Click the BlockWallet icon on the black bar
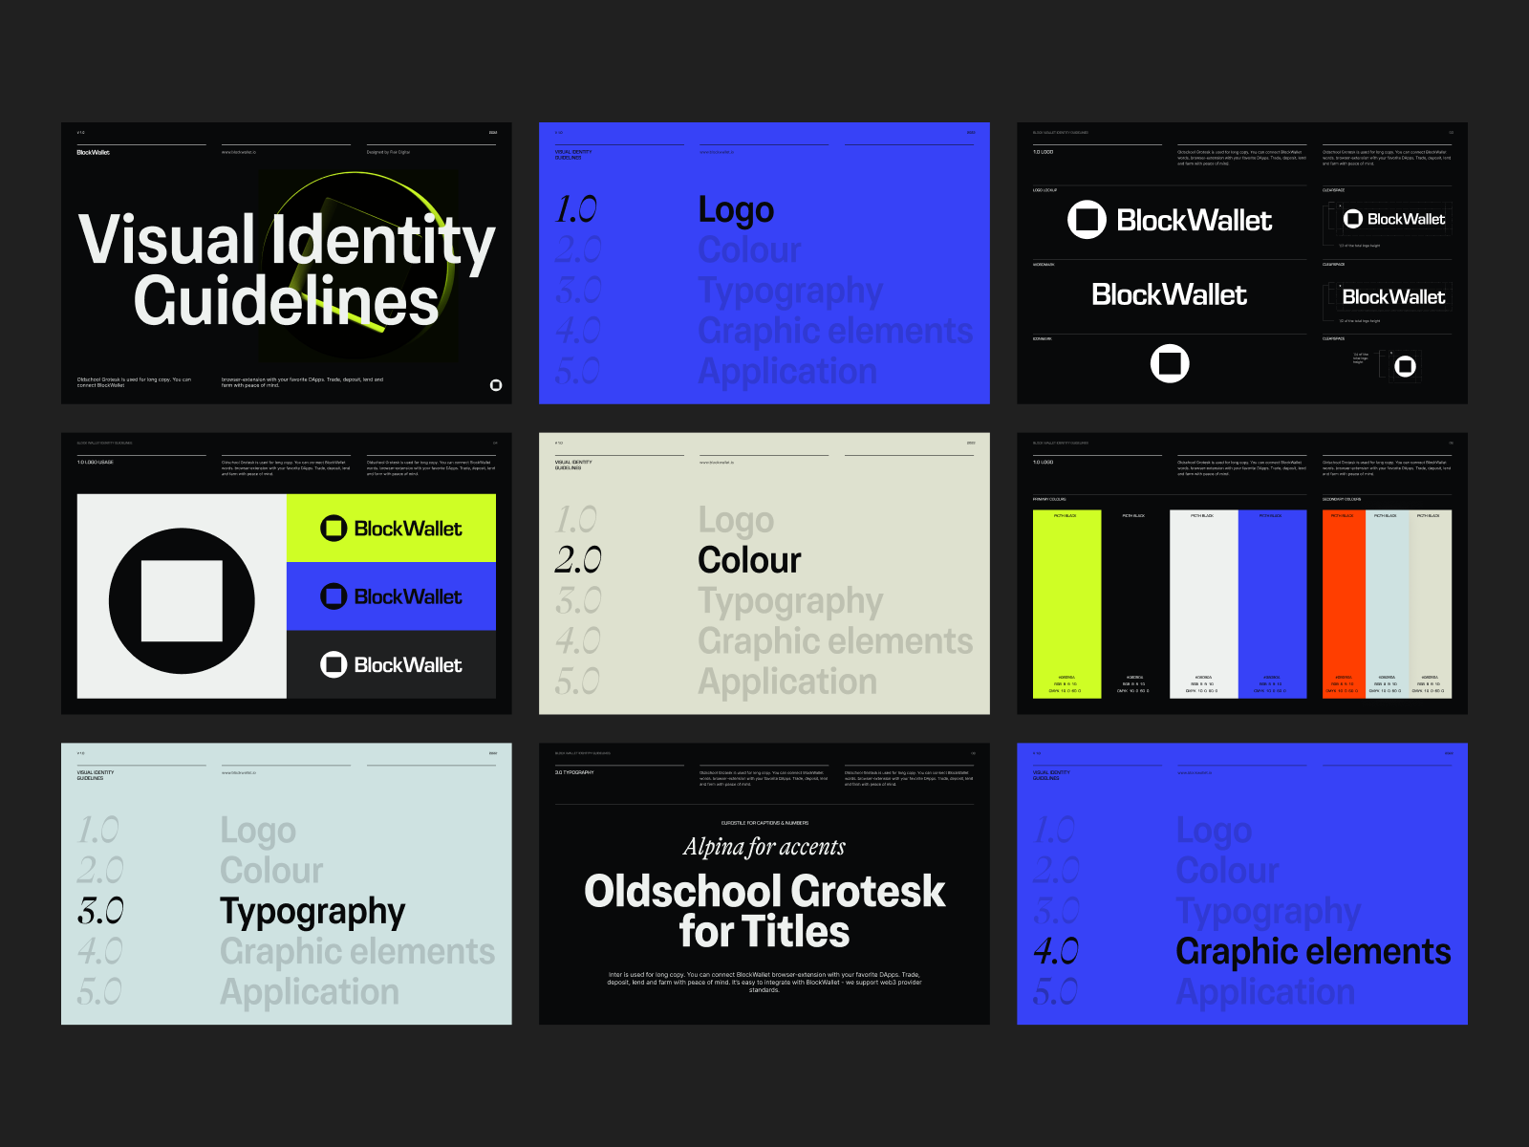The height and width of the screenshot is (1147, 1529). click(x=334, y=663)
